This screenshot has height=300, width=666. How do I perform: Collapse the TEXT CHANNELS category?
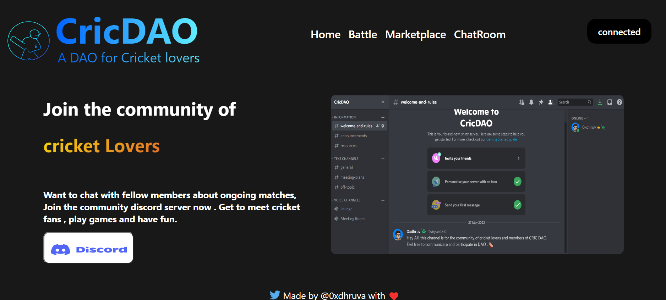coord(345,159)
